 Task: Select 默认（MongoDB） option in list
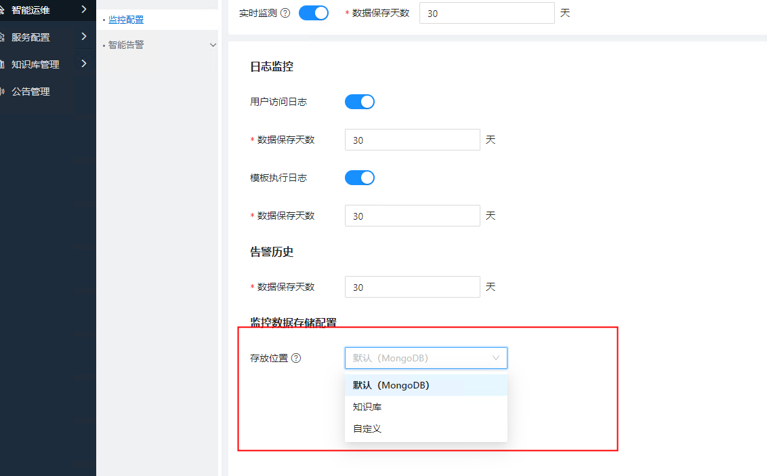pos(392,385)
